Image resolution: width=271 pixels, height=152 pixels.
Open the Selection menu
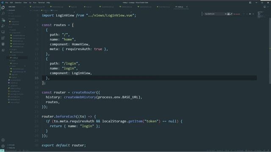18,3
